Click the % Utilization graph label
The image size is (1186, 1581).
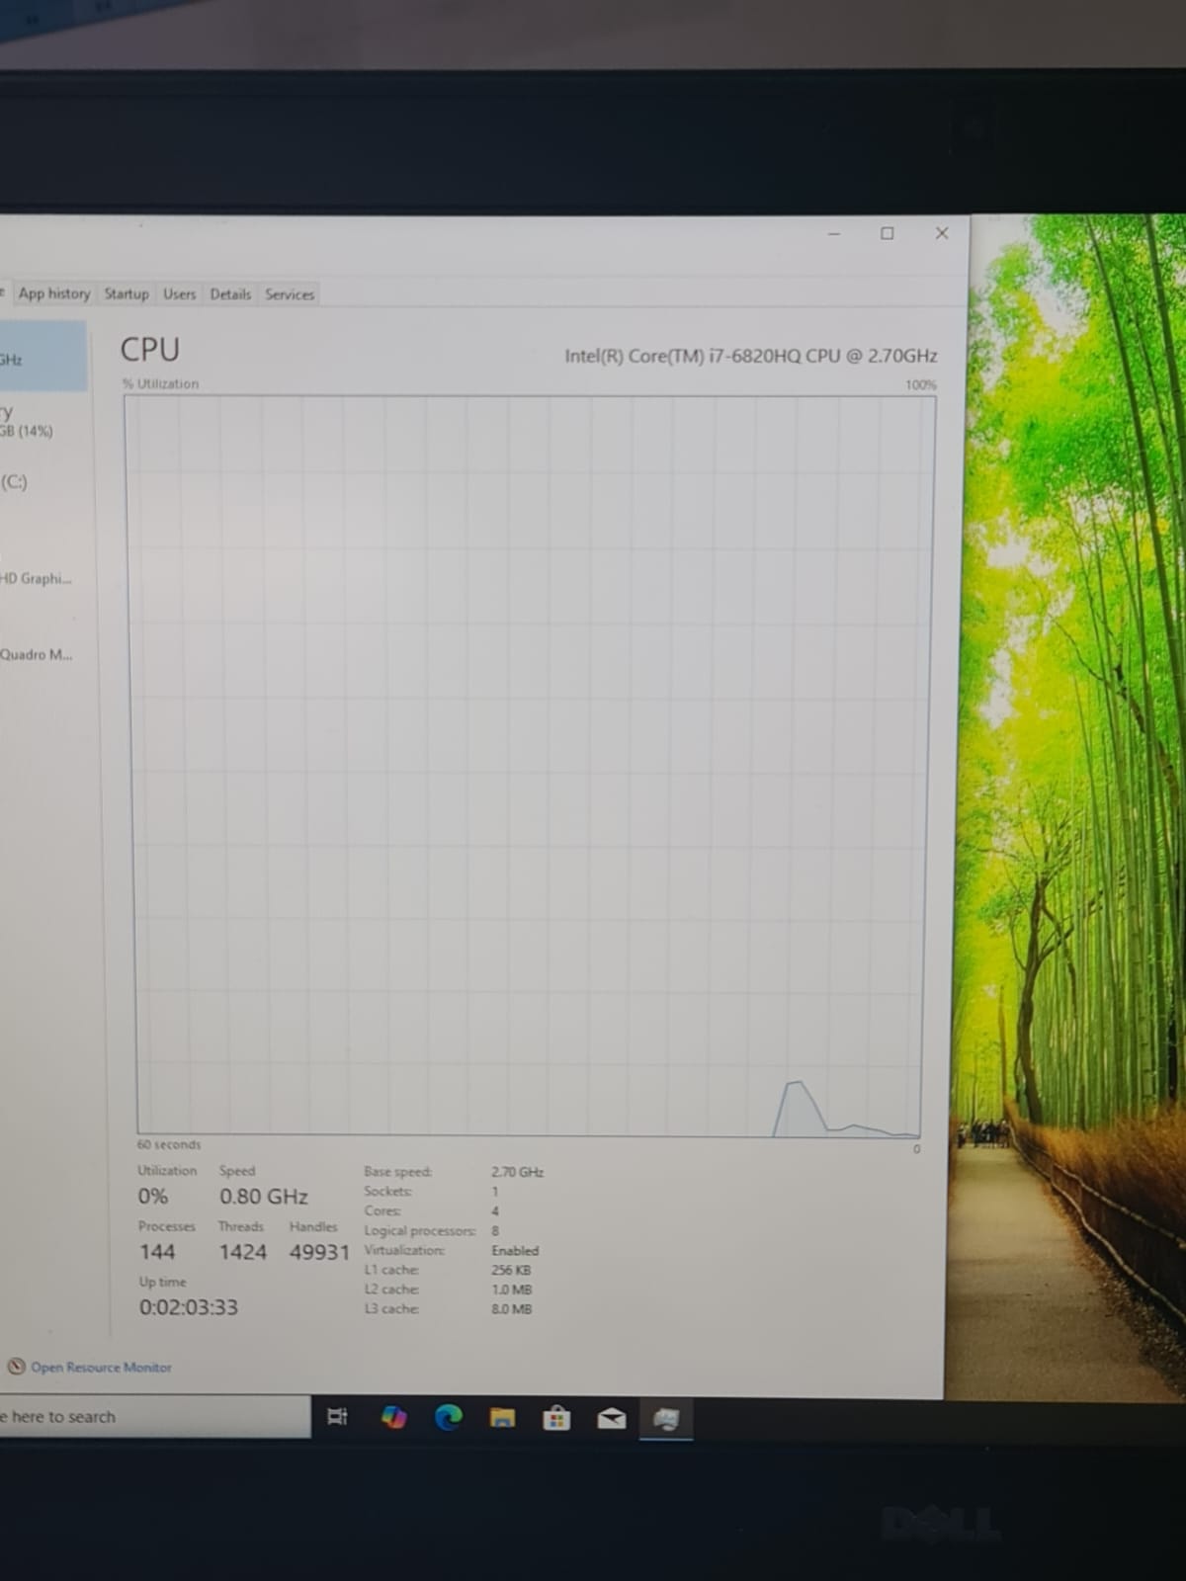tap(160, 383)
